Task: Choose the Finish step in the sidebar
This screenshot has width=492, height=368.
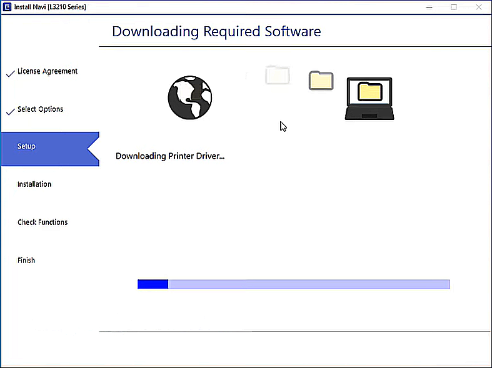Action: point(26,261)
